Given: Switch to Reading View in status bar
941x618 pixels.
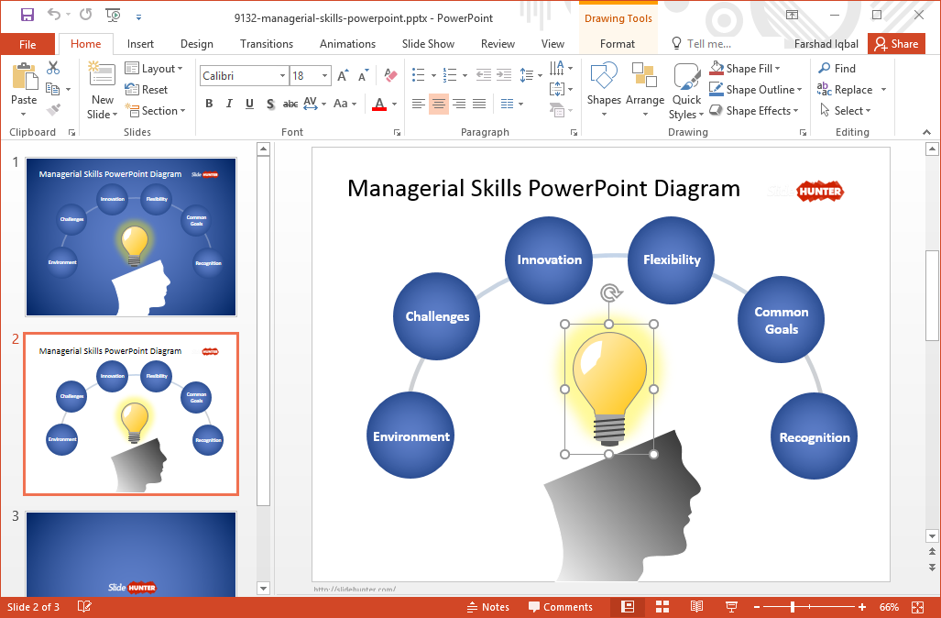Looking at the screenshot, I should 696,607.
